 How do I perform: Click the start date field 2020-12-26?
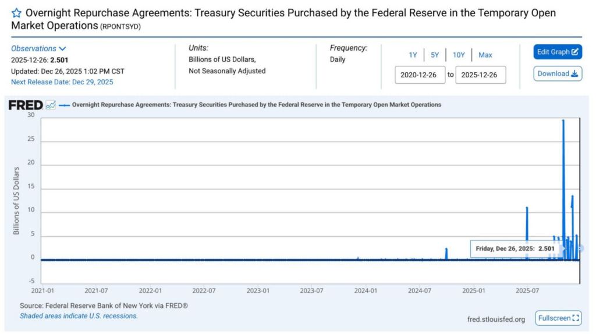click(x=420, y=75)
